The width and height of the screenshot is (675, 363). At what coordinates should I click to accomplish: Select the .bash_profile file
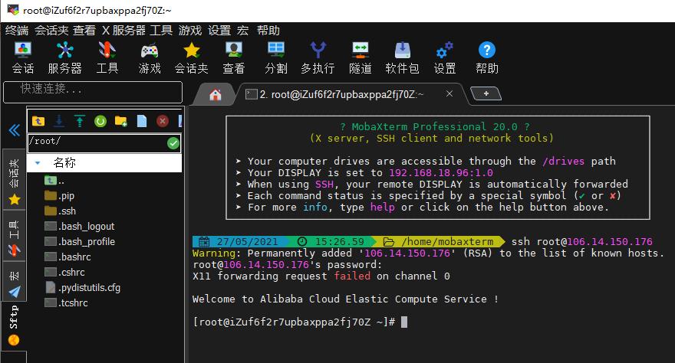click(80, 241)
